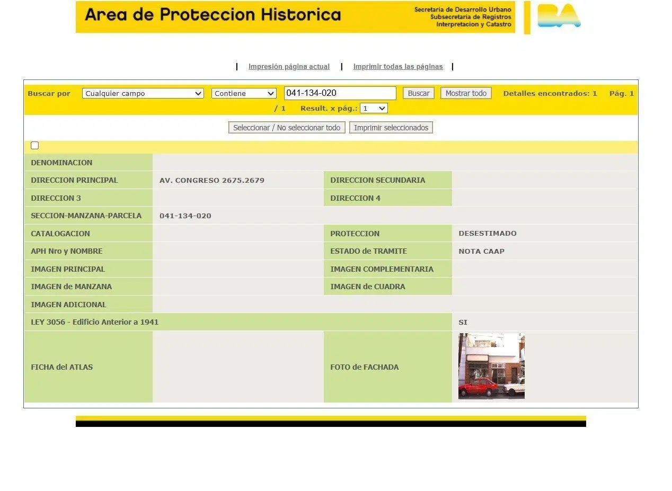
Task: Tick the record selection checkbox
Action: point(35,146)
